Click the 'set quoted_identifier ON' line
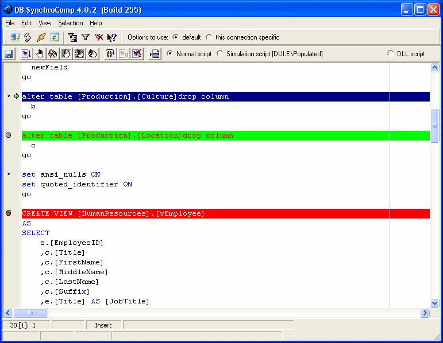443x343 pixels. pyautogui.click(x=77, y=185)
